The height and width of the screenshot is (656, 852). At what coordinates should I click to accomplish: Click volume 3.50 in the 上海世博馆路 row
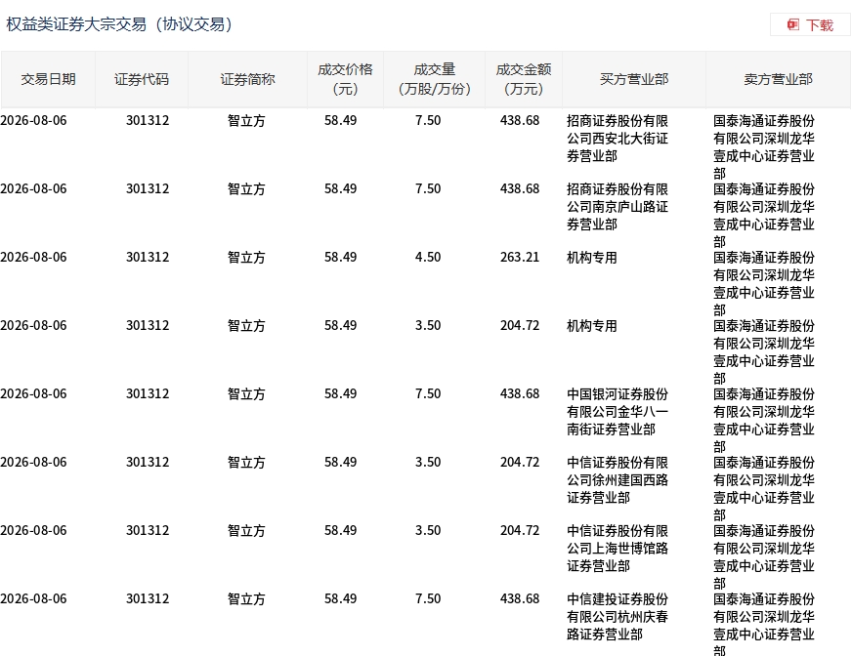click(x=428, y=530)
